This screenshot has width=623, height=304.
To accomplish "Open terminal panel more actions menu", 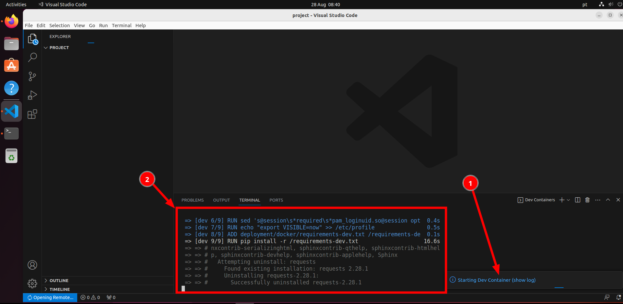I will pos(598,200).
